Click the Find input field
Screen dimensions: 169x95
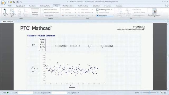25,93
